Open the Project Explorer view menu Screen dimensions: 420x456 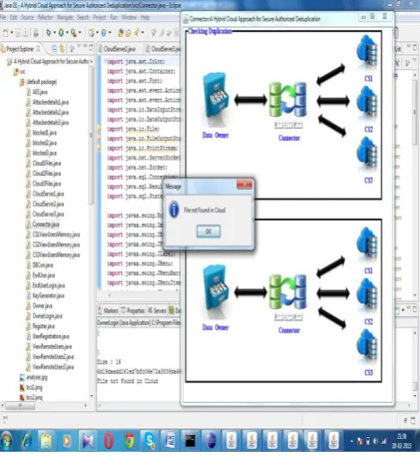[79, 46]
